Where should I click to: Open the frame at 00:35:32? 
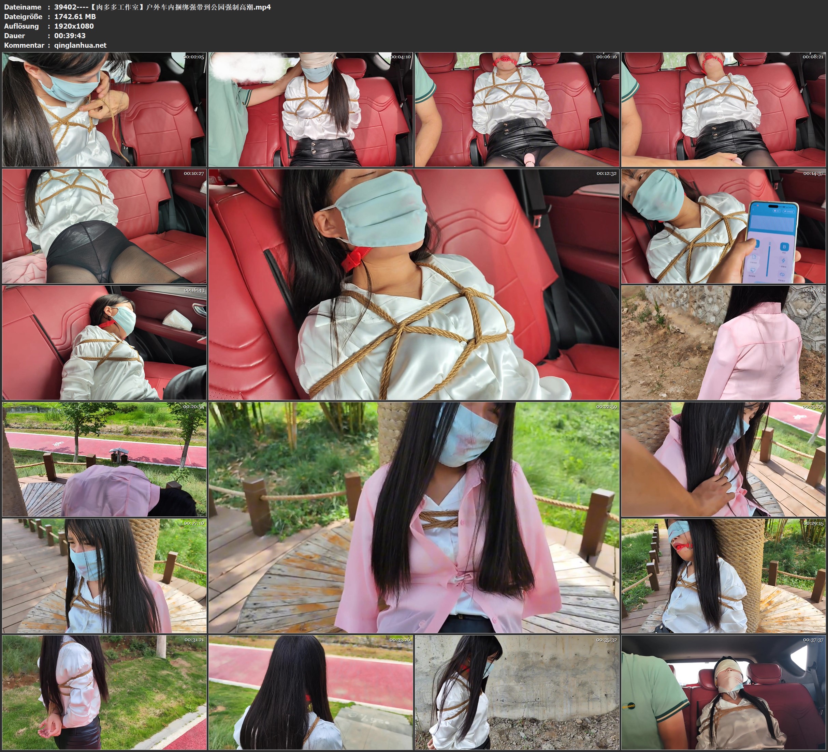(517, 692)
